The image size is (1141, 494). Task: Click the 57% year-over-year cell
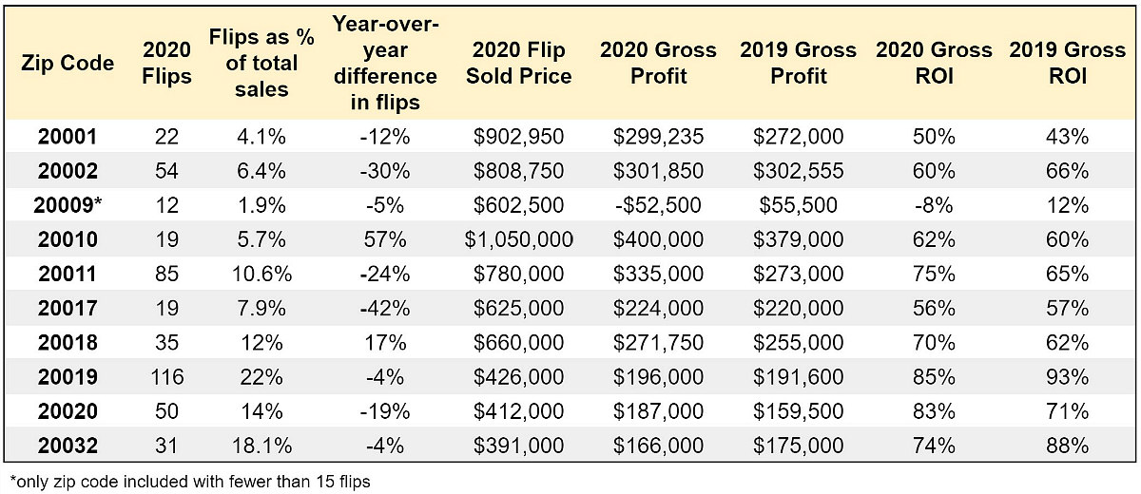(385, 240)
